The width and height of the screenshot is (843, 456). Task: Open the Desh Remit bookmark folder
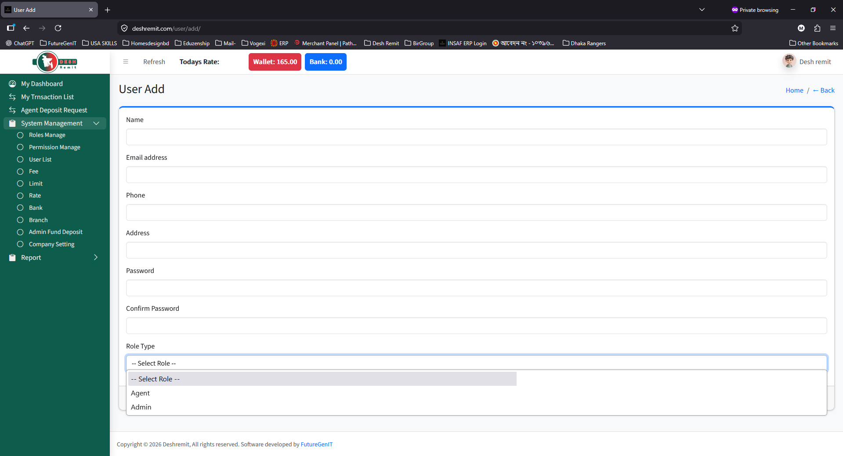click(381, 43)
